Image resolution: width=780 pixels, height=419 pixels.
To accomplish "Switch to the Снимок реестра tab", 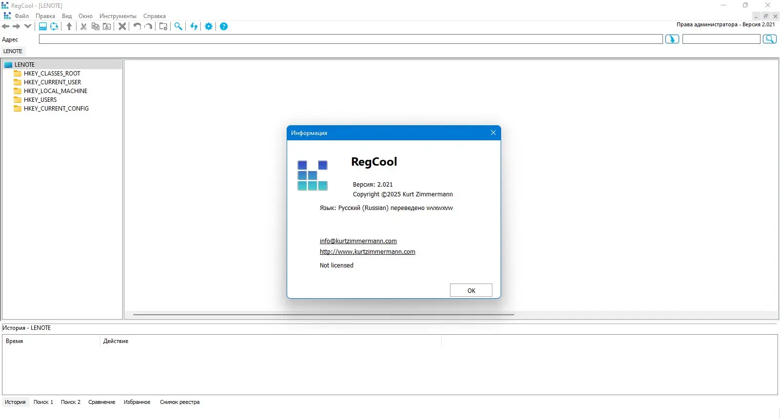I will point(180,402).
